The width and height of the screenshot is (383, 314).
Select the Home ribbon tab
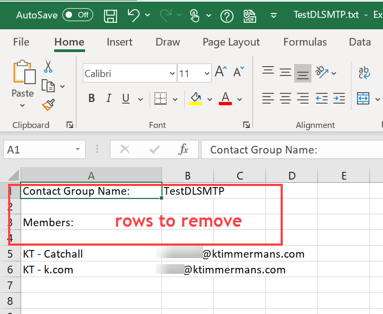coord(69,42)
